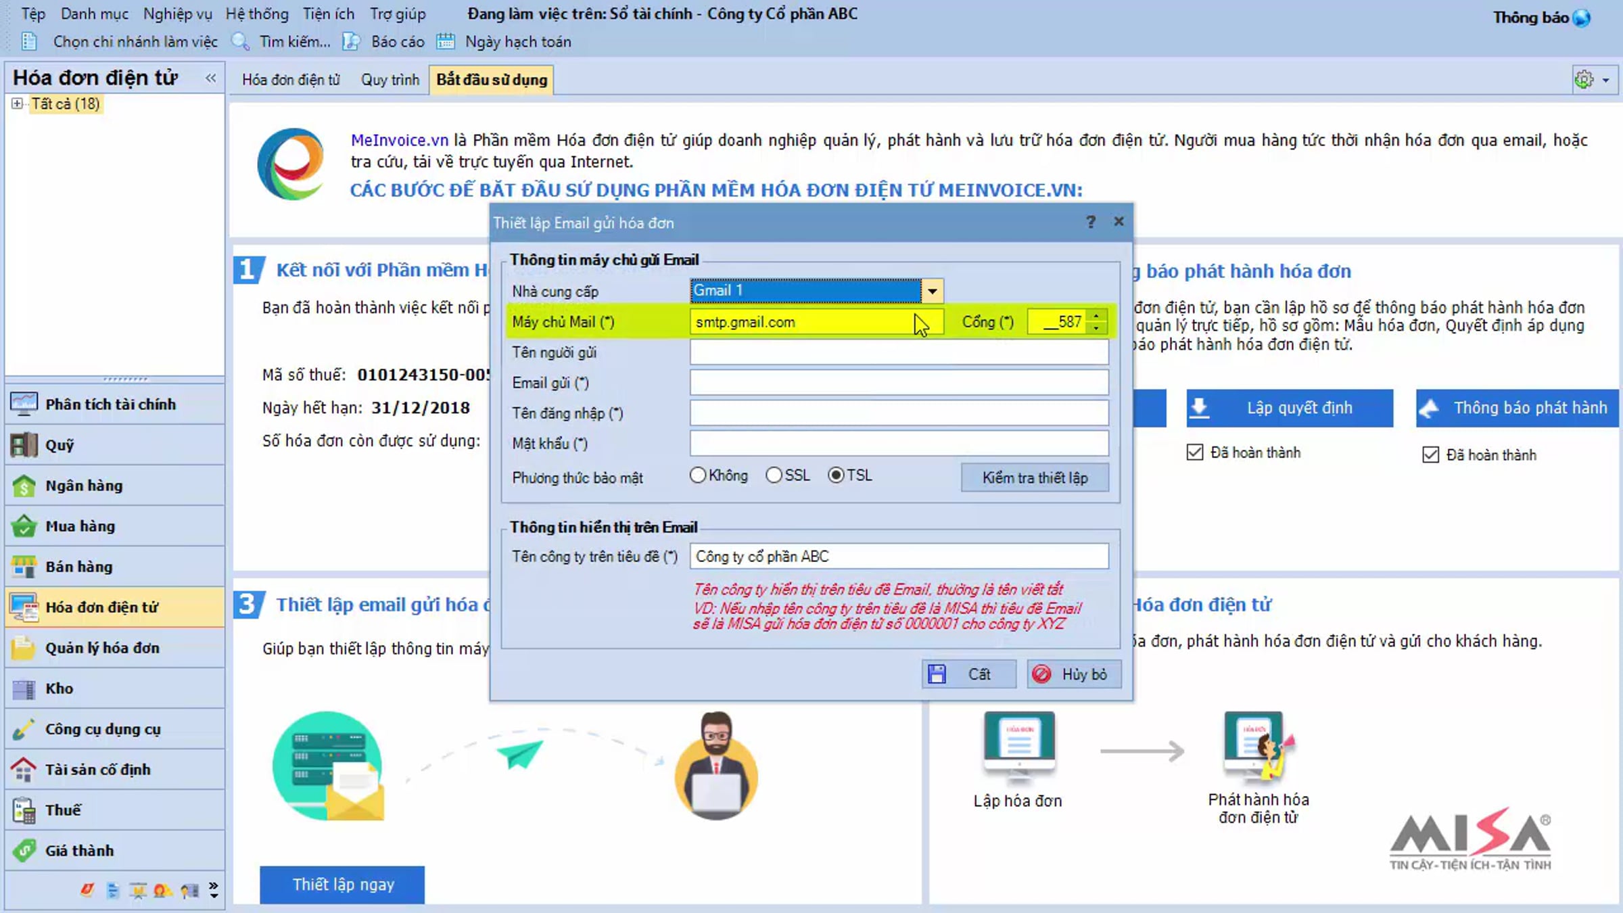Screen dimensions: 1623x913
Task: Select the TSL security method radio
Action: 836,475
